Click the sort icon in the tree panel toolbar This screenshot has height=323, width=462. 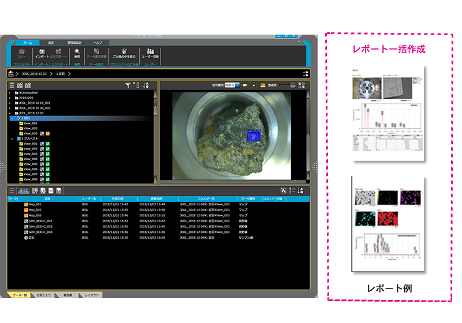(146, 85)
